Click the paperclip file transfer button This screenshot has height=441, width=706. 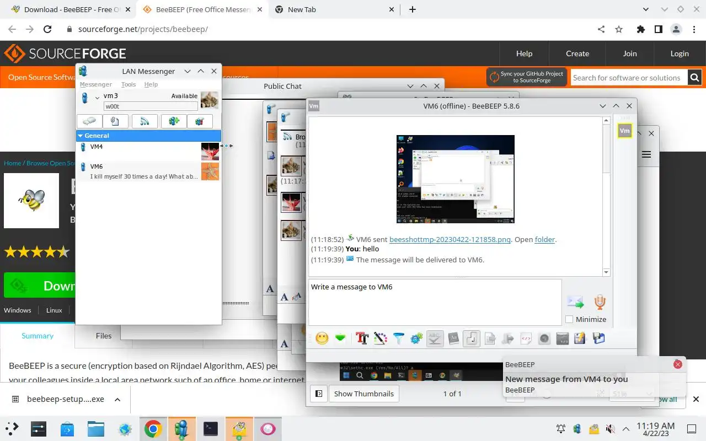click(x=115, y=121)
